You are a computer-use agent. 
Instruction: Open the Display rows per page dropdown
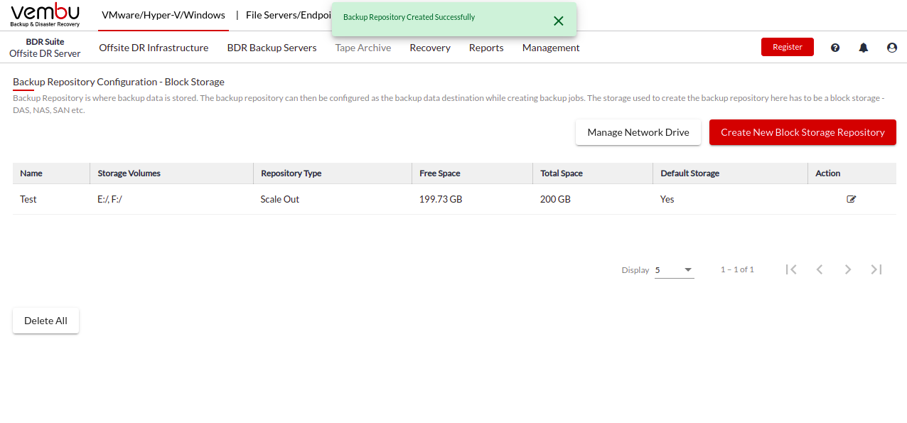(x=674, y=270)
